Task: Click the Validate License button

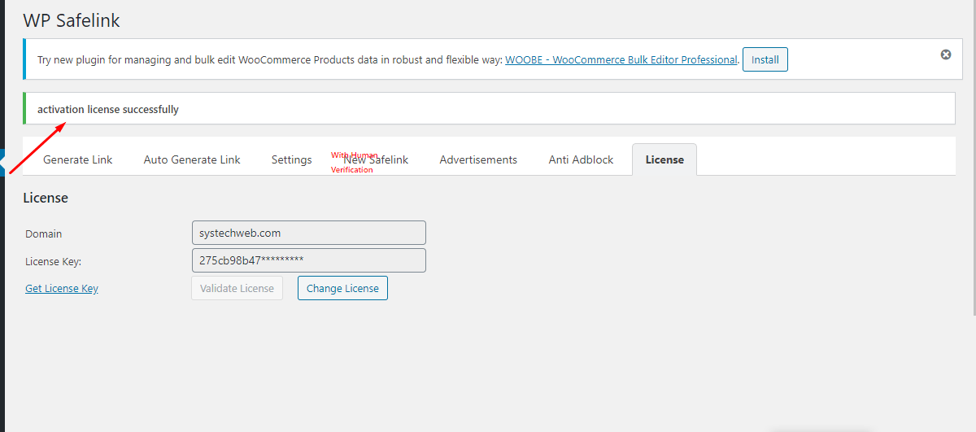Action: 237,288
